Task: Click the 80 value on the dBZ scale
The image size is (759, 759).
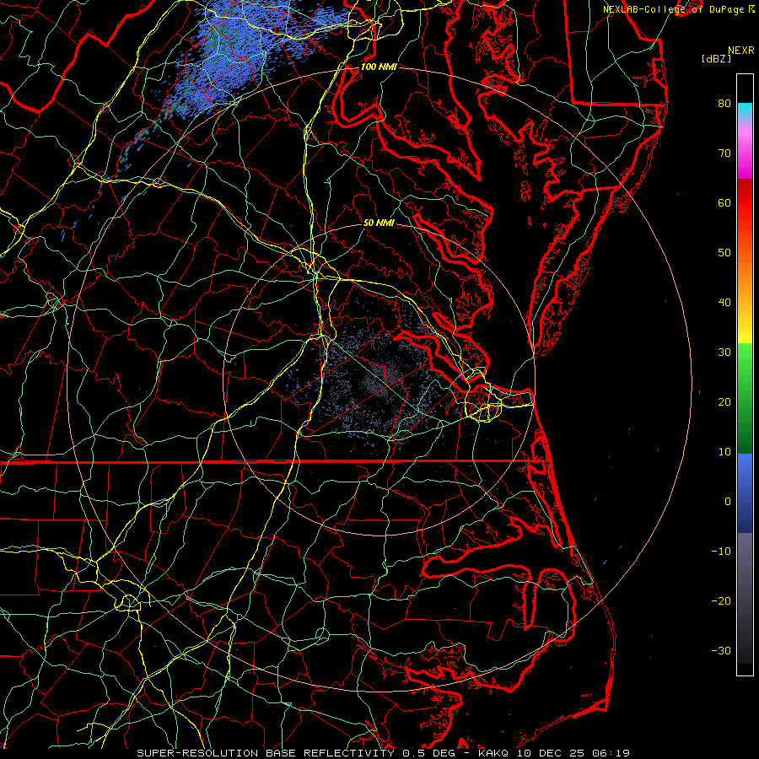Action: tap(724, 104)
